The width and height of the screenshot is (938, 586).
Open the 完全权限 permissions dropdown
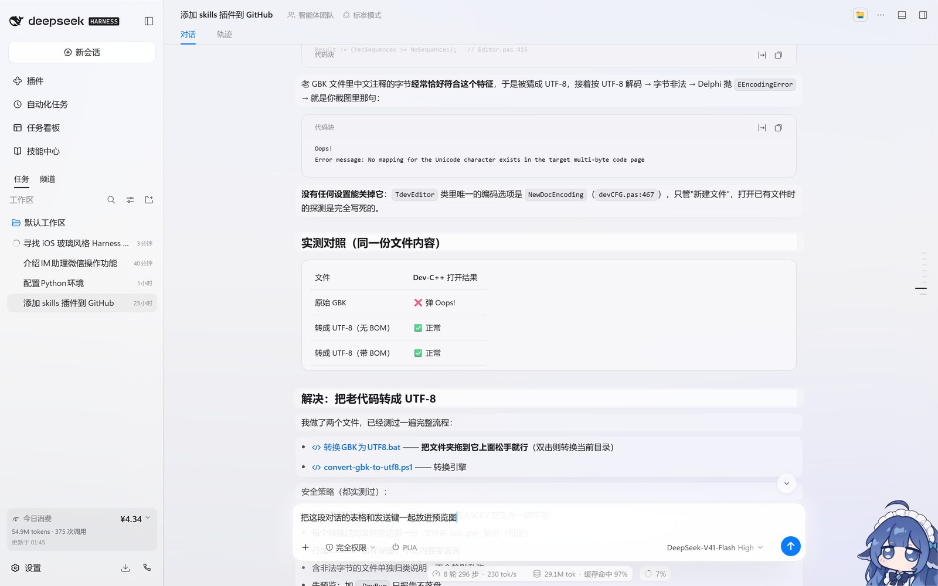tap(351, 547)
